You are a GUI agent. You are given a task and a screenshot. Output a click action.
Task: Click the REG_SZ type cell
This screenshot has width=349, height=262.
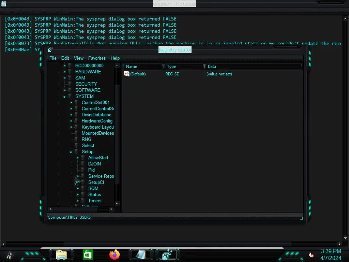tap(172, 74)
